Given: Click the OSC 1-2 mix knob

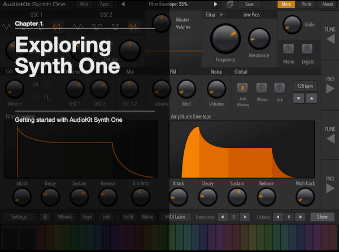Looking at the screenshot, I should 129,89.
